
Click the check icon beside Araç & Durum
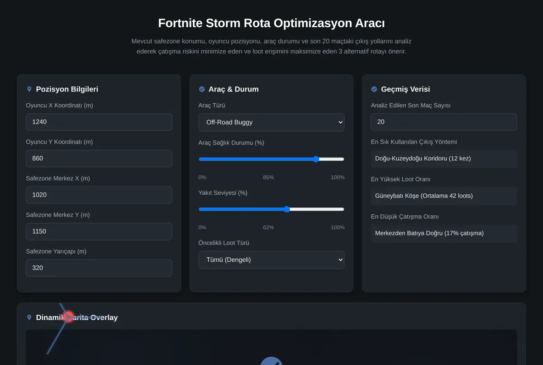tap(202, 89)
